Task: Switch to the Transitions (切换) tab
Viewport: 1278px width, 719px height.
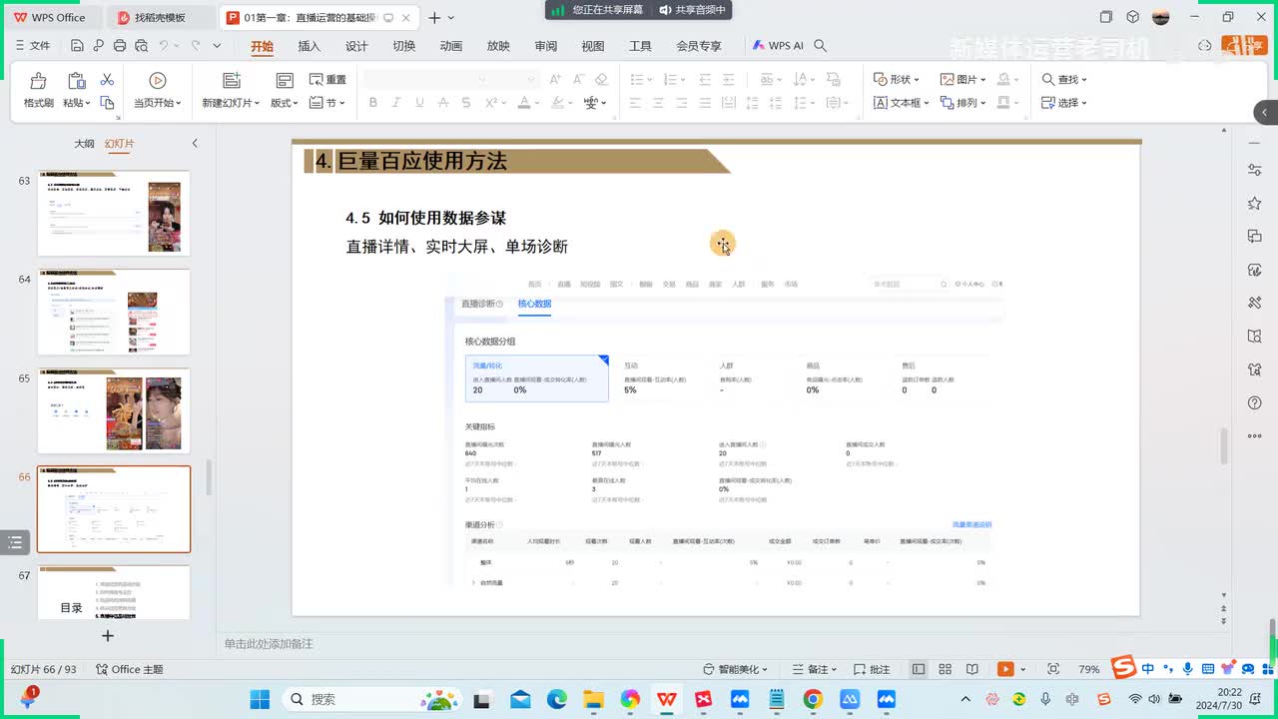Action: (x=404, y=46)
